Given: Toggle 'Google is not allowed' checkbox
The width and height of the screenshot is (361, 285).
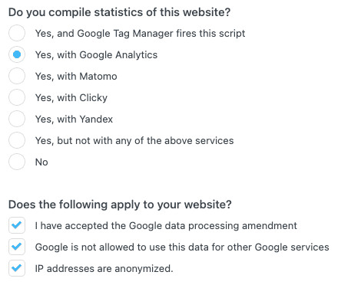Looking at the screenshot, I should click(17, 247).
